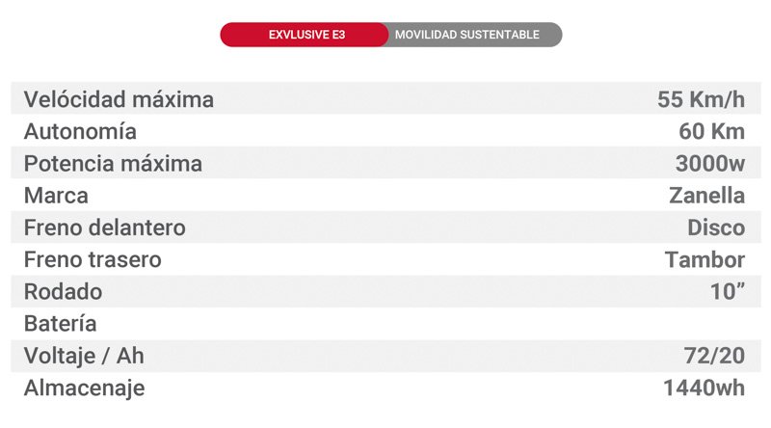Click the Freno trasero label

(x=93, y=260)
